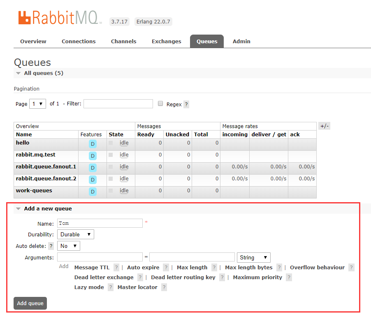Open help icon next to Message TTL
Viewport: 371px width, 315px height.
click(x=116, y=267)
